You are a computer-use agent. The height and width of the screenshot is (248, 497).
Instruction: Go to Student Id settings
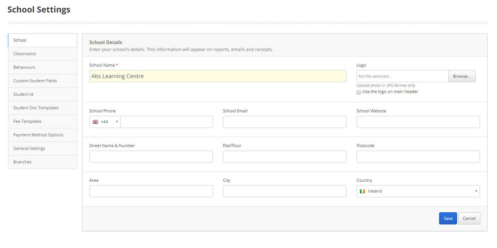coord(42,94)
